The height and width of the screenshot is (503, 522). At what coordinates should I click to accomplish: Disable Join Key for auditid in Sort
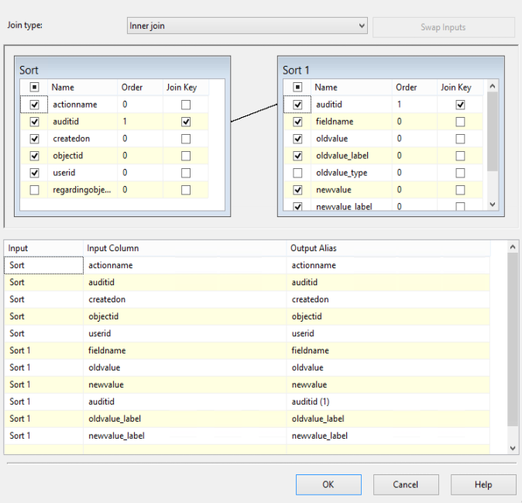point(186,122)
